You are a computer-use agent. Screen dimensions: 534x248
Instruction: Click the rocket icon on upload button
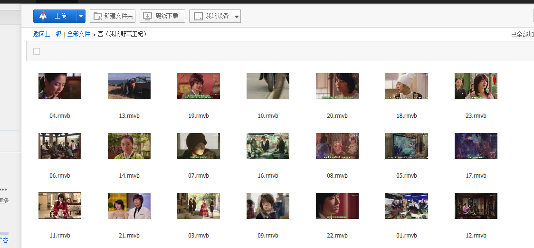(43, 16)
